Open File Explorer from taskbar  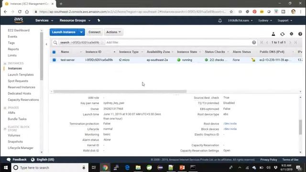click(x=138, y=168)
